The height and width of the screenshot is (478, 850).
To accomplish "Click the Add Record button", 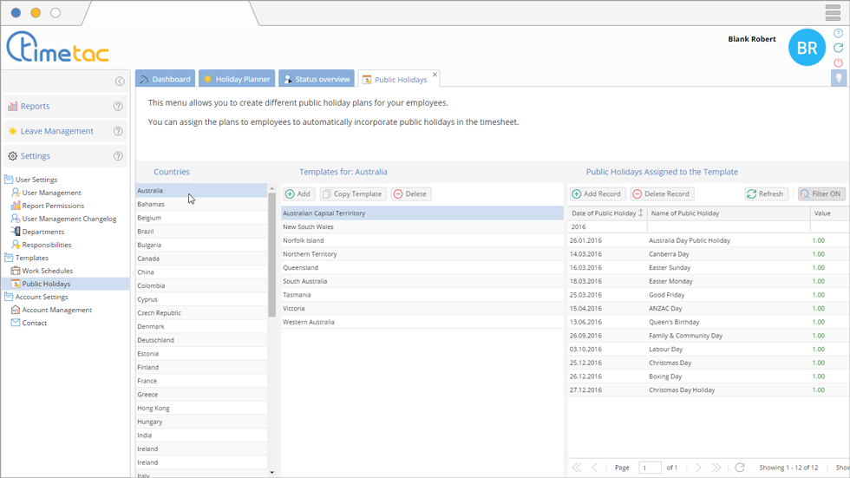I will [598, 194].
